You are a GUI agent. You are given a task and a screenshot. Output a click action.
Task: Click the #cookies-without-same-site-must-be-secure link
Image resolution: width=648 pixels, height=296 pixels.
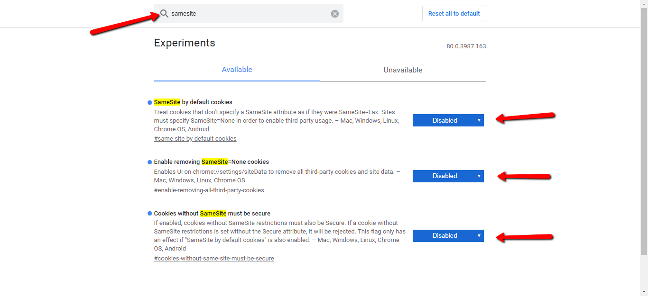[214, 259]
